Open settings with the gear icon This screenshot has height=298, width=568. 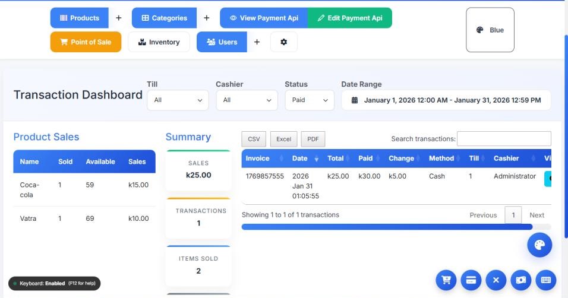(284, 42)
